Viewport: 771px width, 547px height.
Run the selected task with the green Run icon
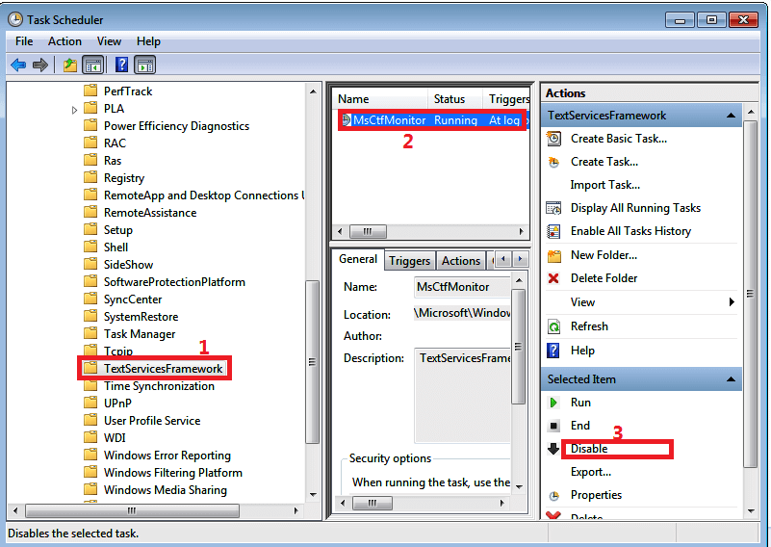pyautogui.click(x=553, y=403)
